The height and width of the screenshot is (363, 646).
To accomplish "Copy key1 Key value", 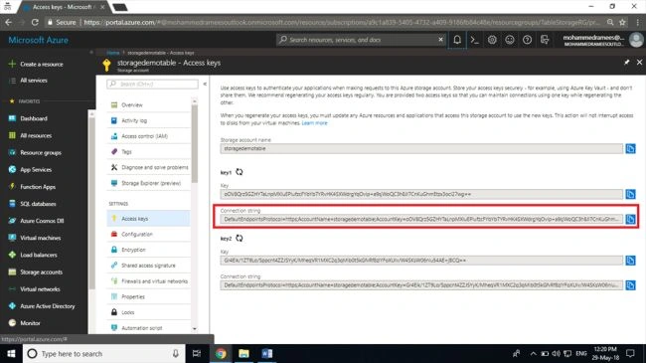I will point(630,194).
